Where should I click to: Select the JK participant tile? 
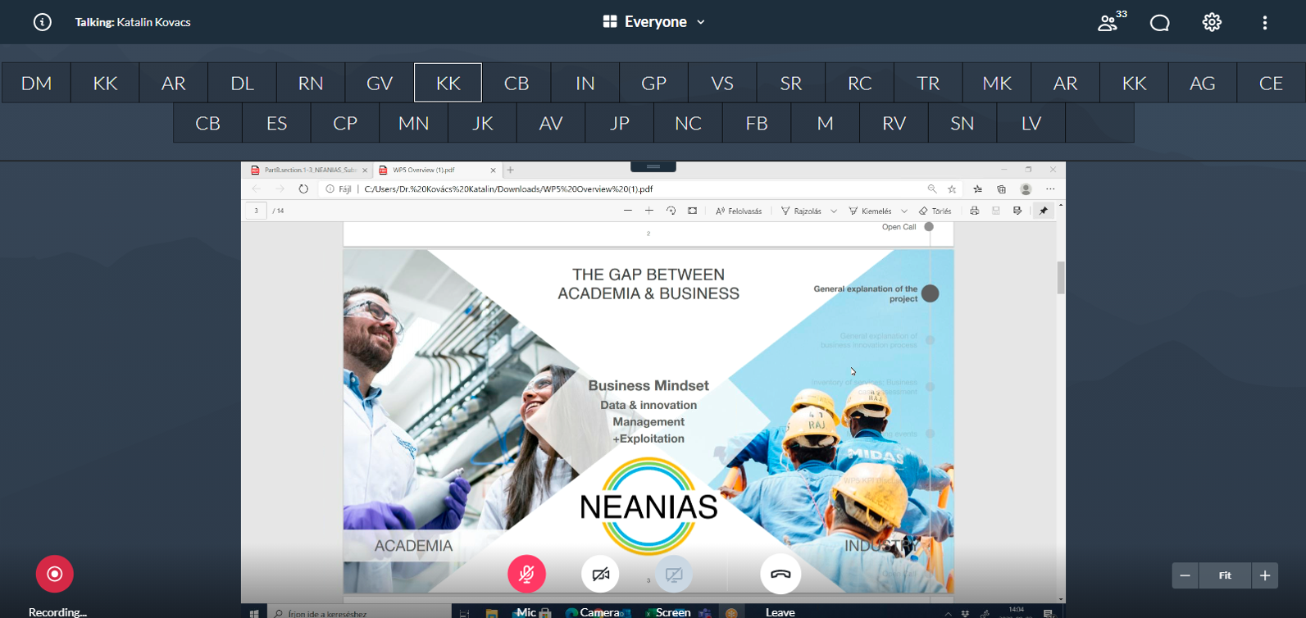click(x=482, y=123)
